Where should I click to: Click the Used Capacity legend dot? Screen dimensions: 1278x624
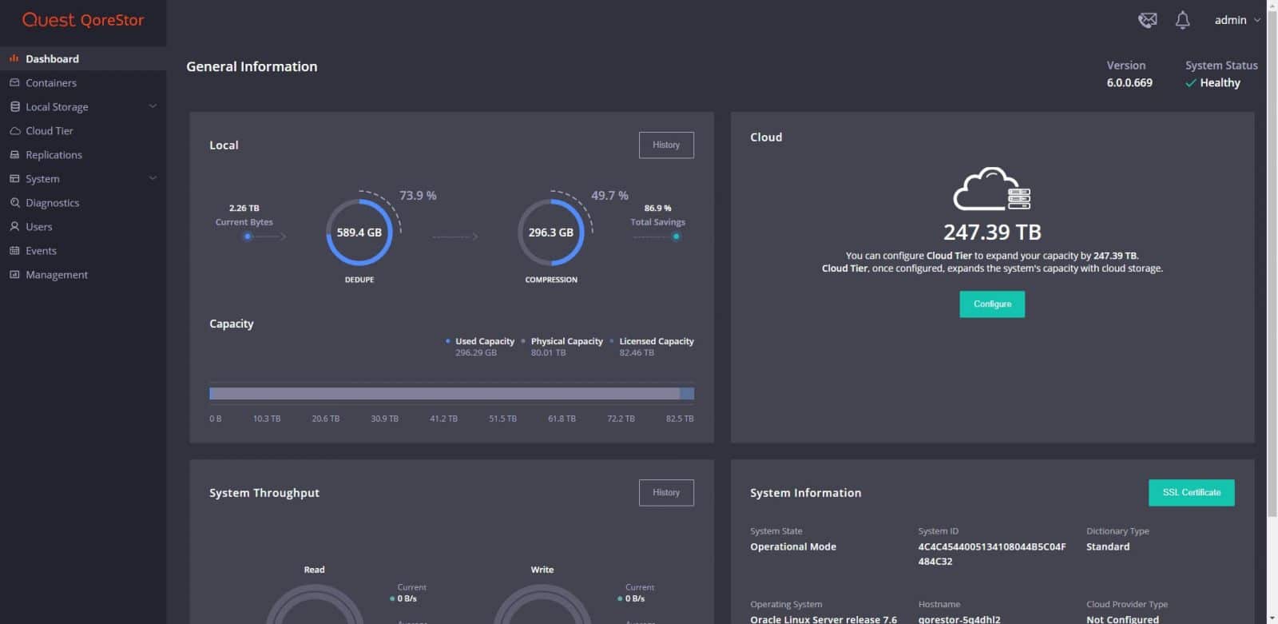coord(448,341)
